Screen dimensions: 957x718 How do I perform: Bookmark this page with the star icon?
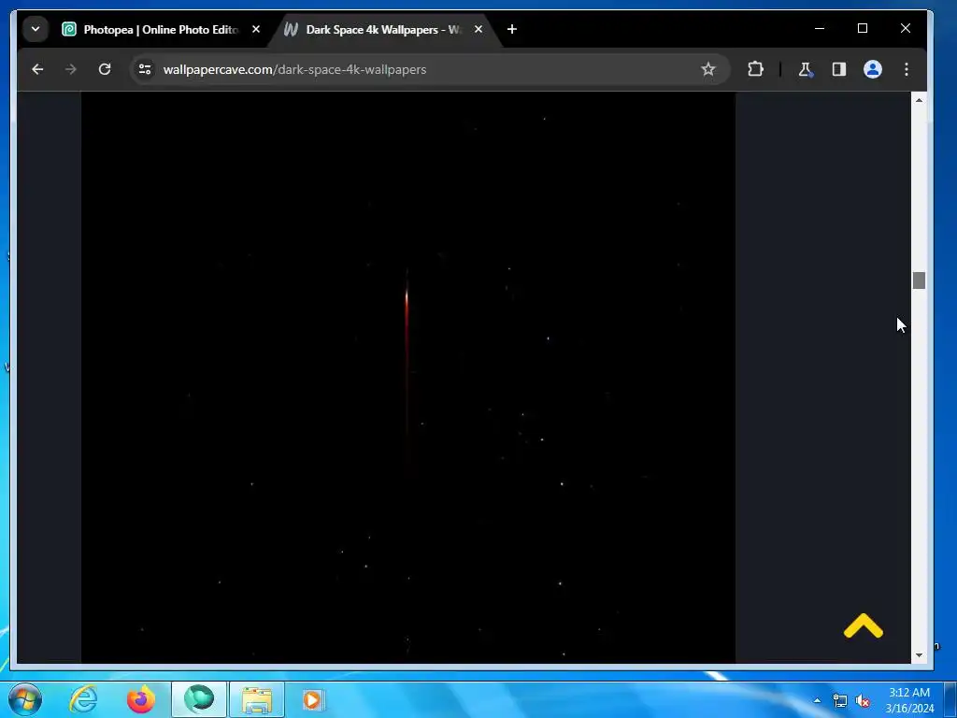(708, 69)
